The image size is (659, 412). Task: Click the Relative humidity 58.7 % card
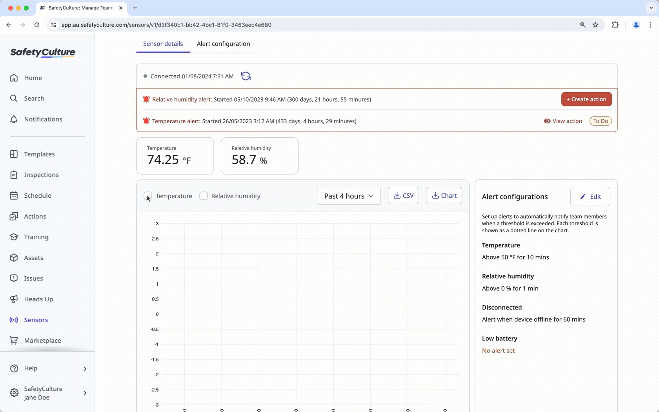[x=260, y=156]
